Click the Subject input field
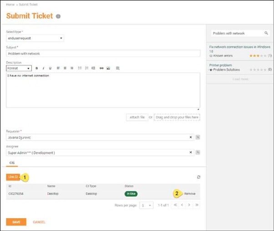274x231 pixels. [x=103, y=54]
